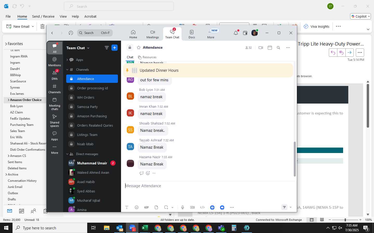This screenshot has height=233, width=374.
Task: Switch to Zoom Meetings tab
Action: [x=153, y=34]
